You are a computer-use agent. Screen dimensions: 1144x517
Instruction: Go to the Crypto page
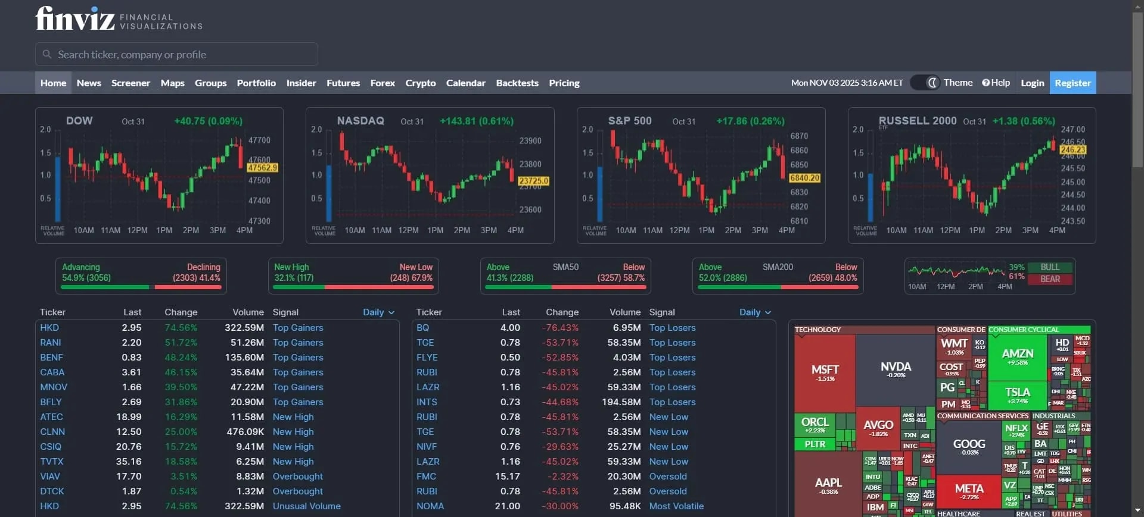click(421, 83)
